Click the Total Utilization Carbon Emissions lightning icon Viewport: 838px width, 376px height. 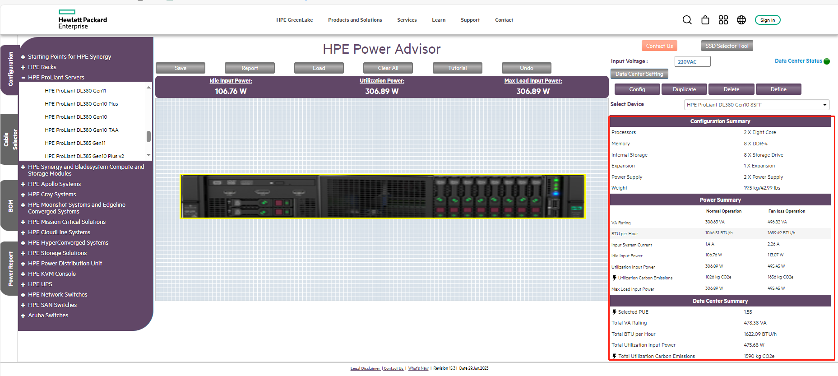pyautogui.click(x=614, y=356)
